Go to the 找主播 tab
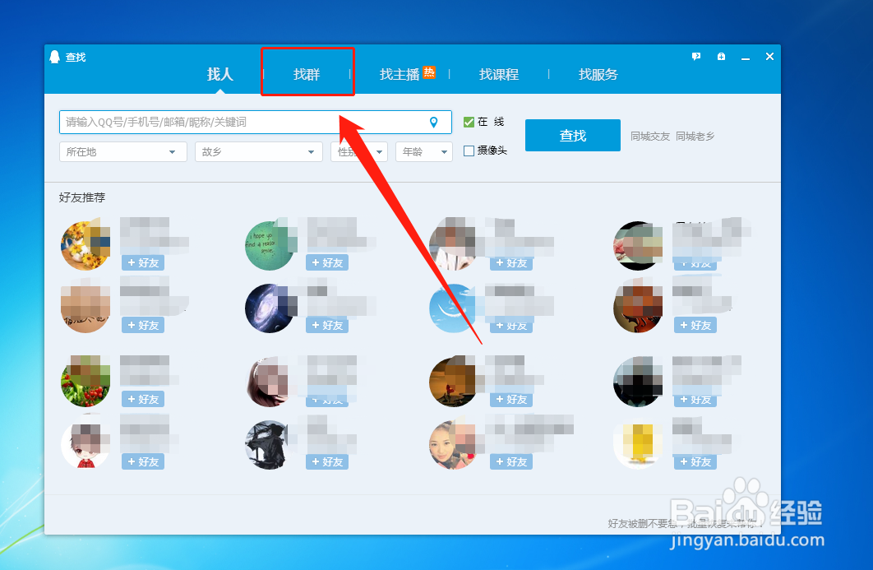Screen dimensions: 873x570 (x=400, y=74)
